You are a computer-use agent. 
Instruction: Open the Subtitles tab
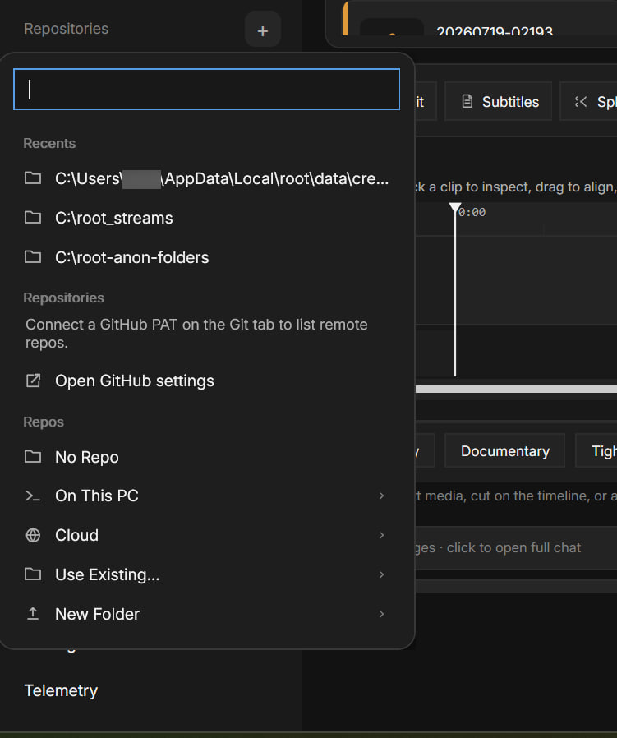pos(499,101)
